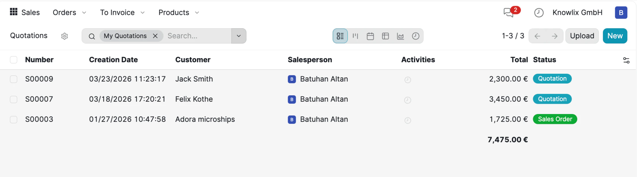Click the clock activities icon in top bar
The width and height of the screenshot is (637, 177).
point(539,13)
